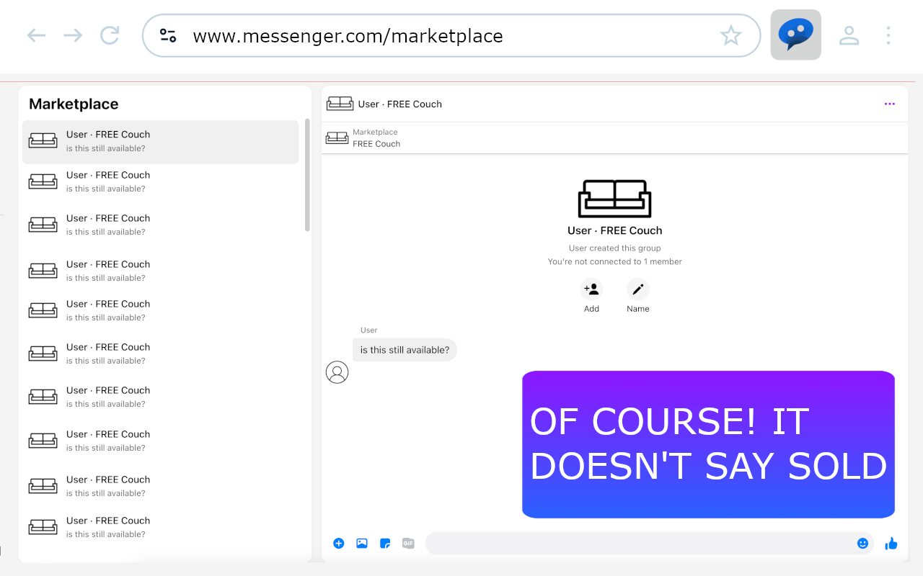Open the browser three-dot menu

[888, 35]
